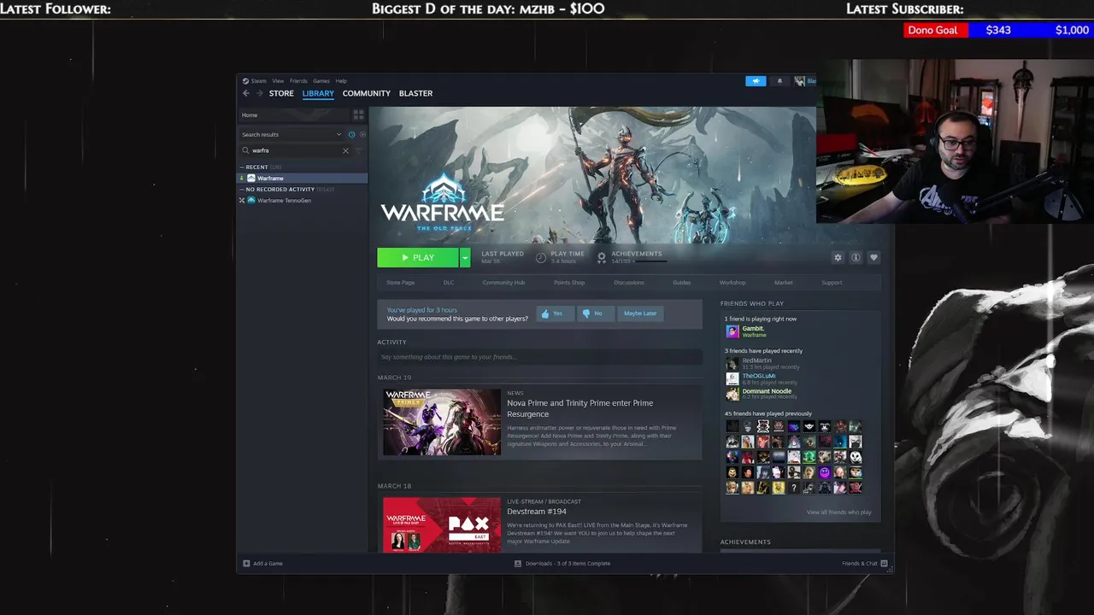Open Community Hub link
The image size is (1094, 615).
503,282
